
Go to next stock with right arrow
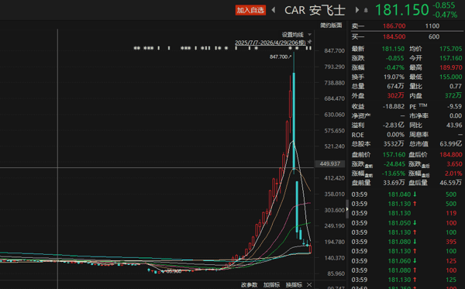pyautogui.click(x=357, y=10)
